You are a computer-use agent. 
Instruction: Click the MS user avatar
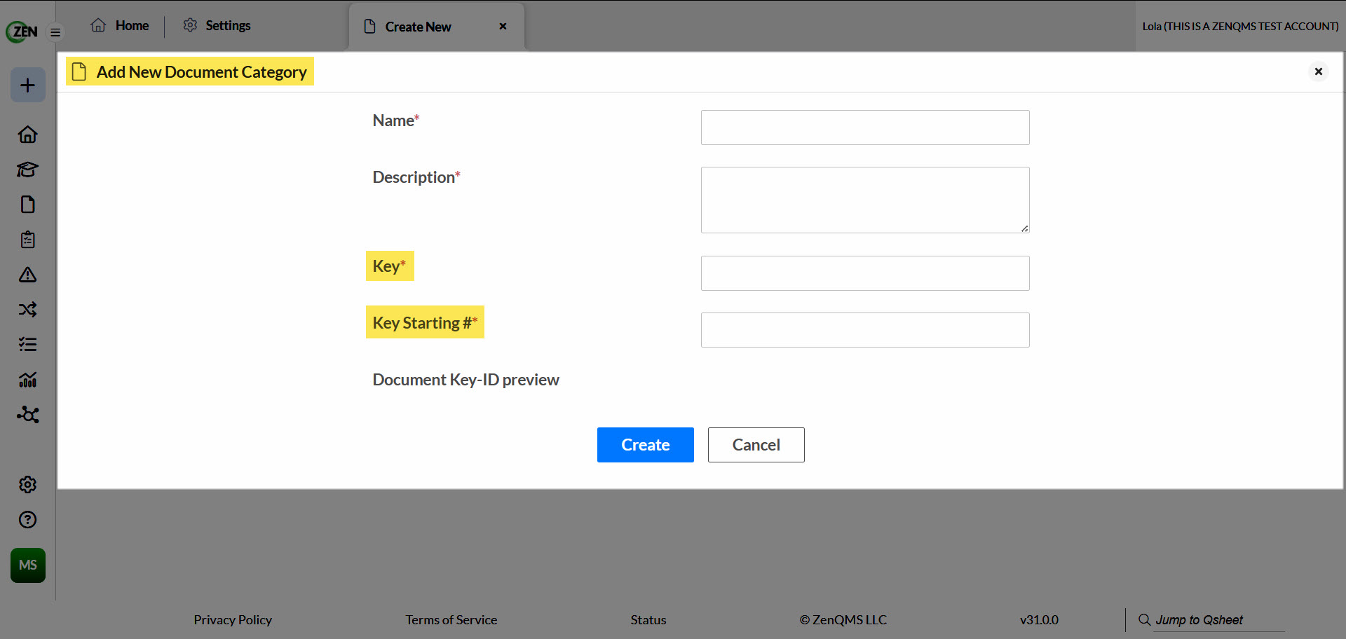tap(28, 565)
